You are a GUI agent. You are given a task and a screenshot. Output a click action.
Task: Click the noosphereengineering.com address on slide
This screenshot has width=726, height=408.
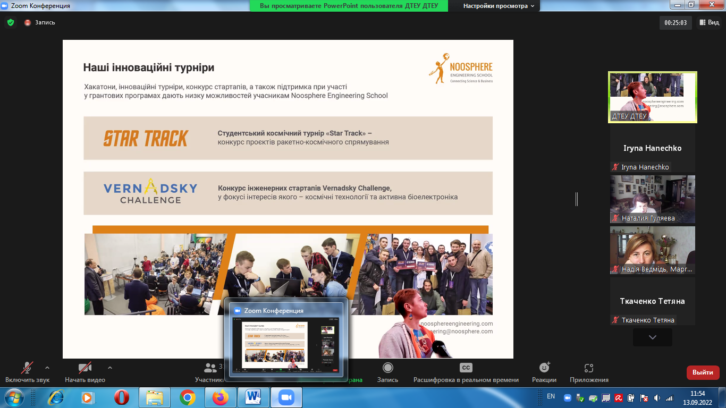(x=456, y=324)
